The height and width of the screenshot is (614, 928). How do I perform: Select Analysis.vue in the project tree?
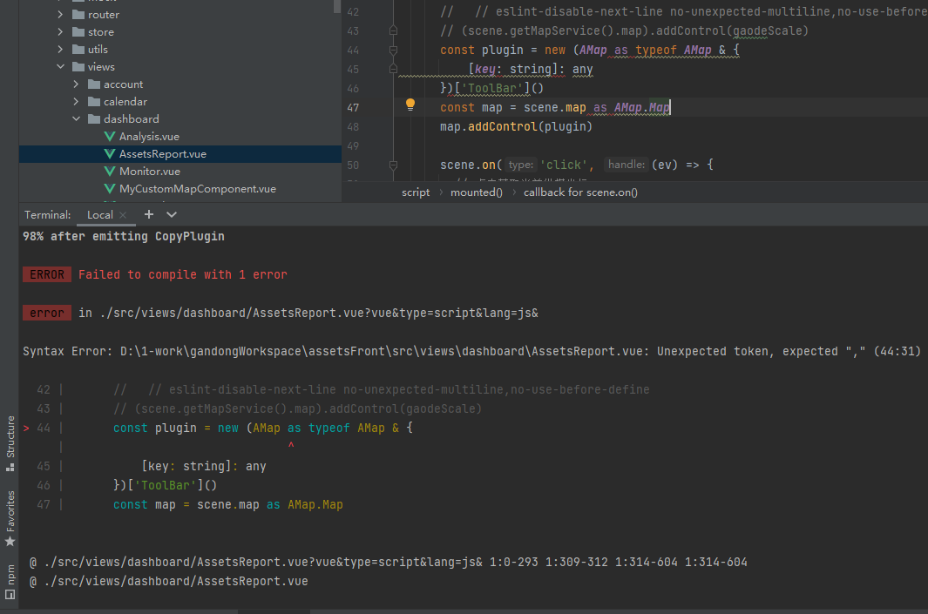tap(150, 136)
